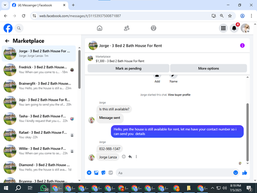Open site information icon in address bar
Viewport: 257px width, 193px height.
pos(34,16)
